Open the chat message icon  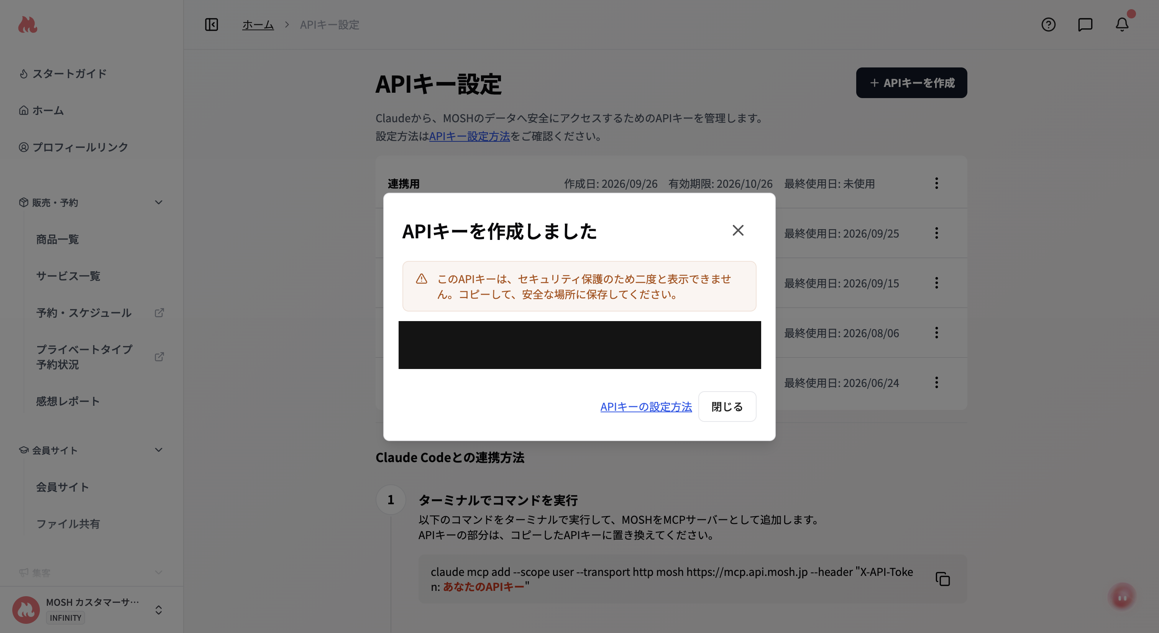(x=1085, y=24)
